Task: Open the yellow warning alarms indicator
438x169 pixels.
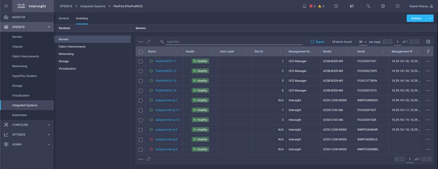Action: click(321, 6)
